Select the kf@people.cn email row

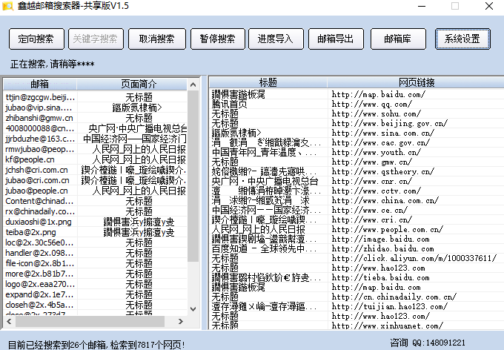(x=95, y=159)
